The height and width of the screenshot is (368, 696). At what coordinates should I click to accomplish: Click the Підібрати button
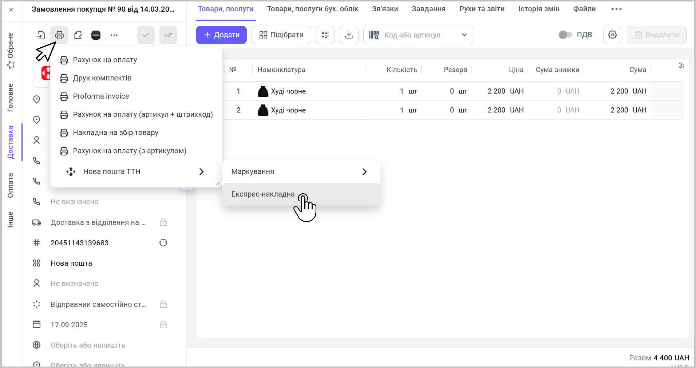tap(281, 35)
